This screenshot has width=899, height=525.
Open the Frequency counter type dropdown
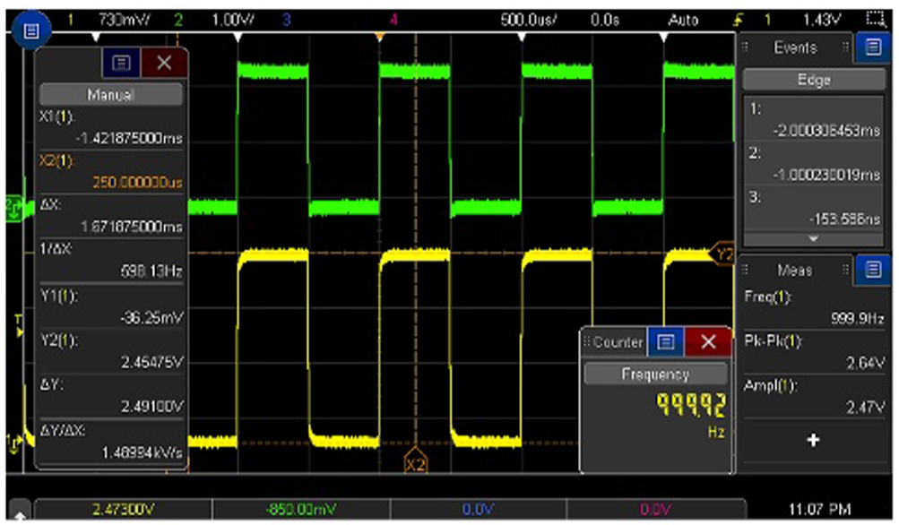click(x=655, y=374)
